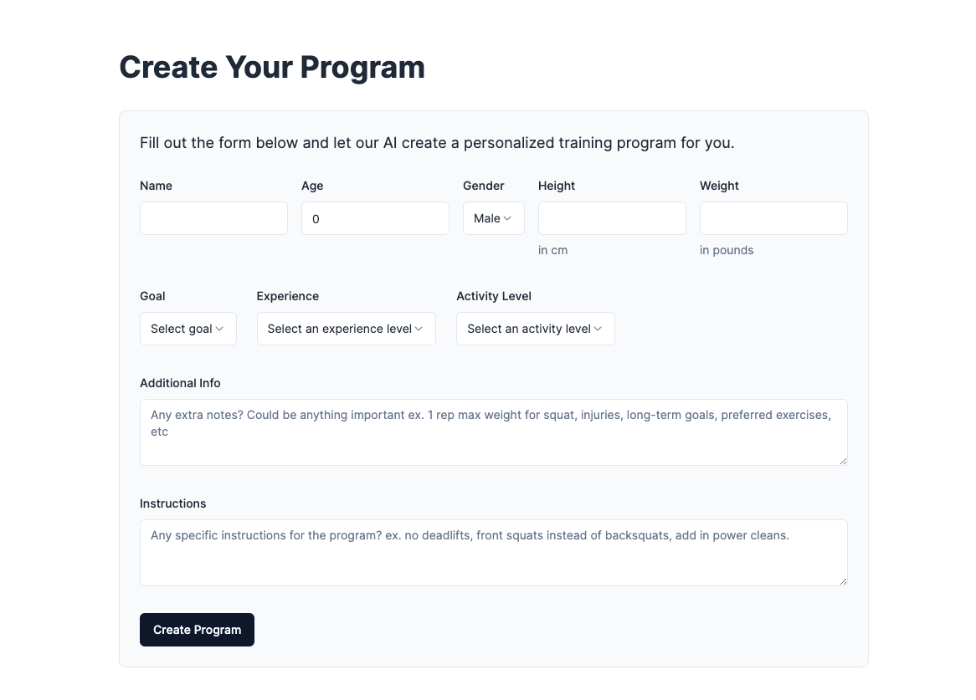The width and height of the screenshot is (976, 700).
Task: Click the Activity Level label
Action: (x=494, y=296)
